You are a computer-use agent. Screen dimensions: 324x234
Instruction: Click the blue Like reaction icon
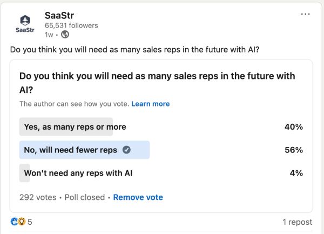14,222
